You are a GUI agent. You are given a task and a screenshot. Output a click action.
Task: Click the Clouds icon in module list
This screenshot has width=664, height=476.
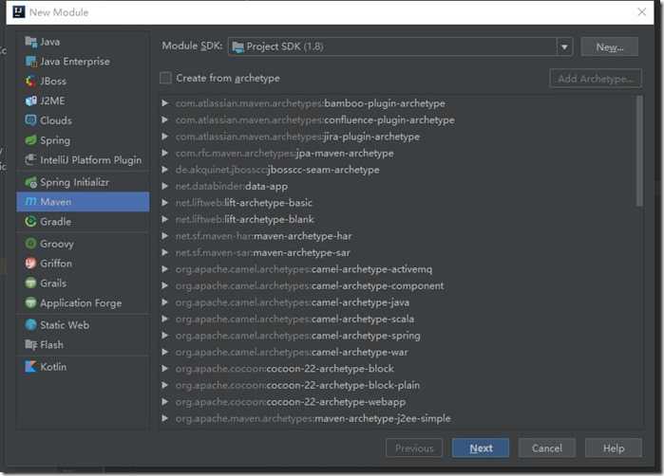click(31, 120)
